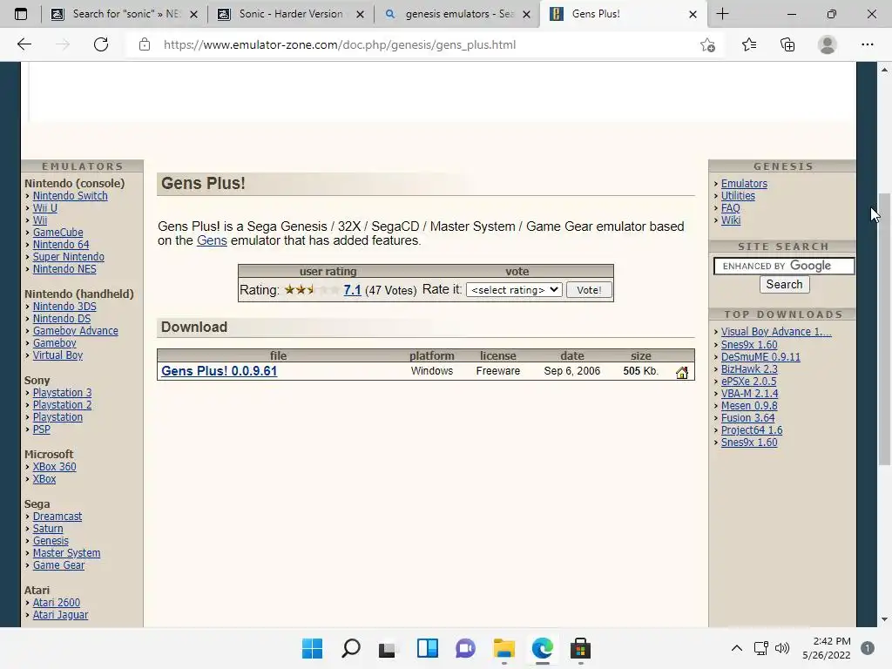Close the Gens Plus! tab
Screen dimensions: 892x669
[x=693, y=14]
